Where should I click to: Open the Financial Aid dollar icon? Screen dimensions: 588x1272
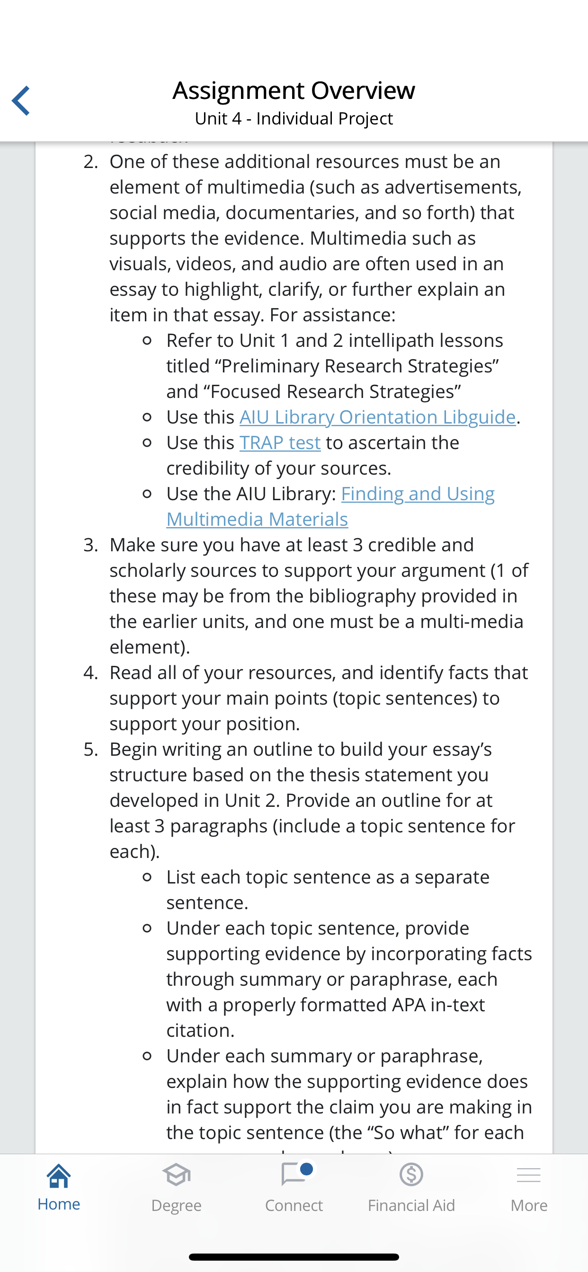coord(411,1174)
